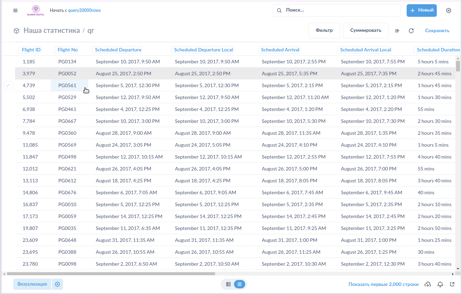Open alerts bell icon

pyautogui.click(x=440, y=284)
